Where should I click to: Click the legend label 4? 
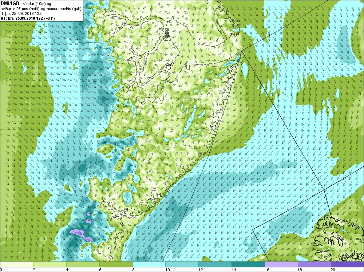[x=67, y=270]
